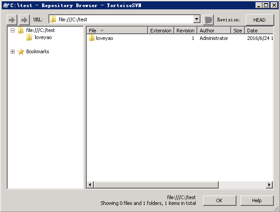This screenshot has width=280, height=212.
Task: Collapse the file:///C:/test tree node
Action: click(12, 30)
